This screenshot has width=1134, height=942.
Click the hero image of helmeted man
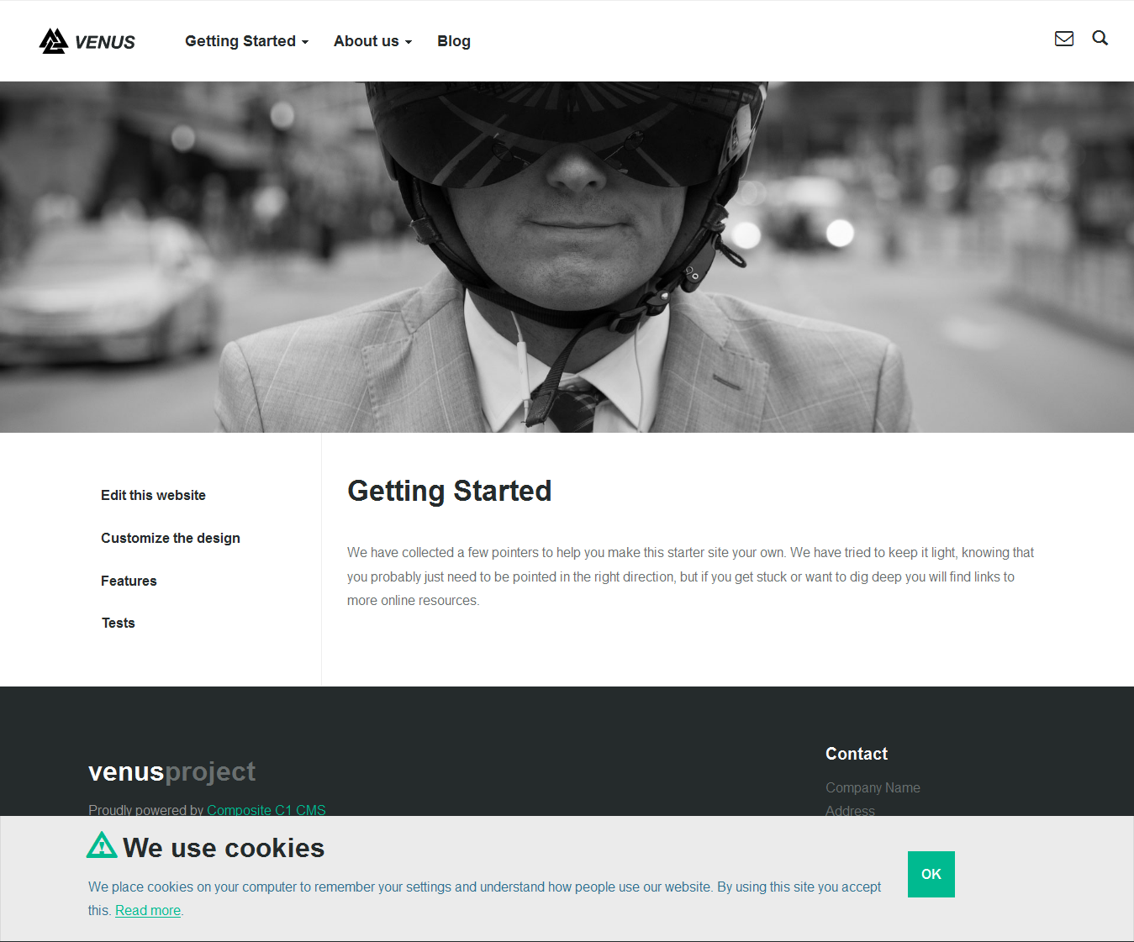(x=567, y=257)
